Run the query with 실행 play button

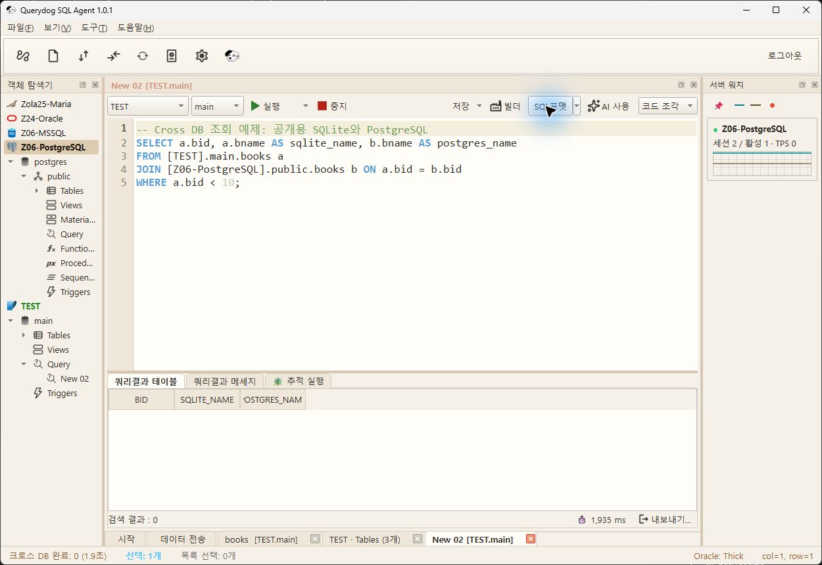pyautogui.click(x=265, y=106)
